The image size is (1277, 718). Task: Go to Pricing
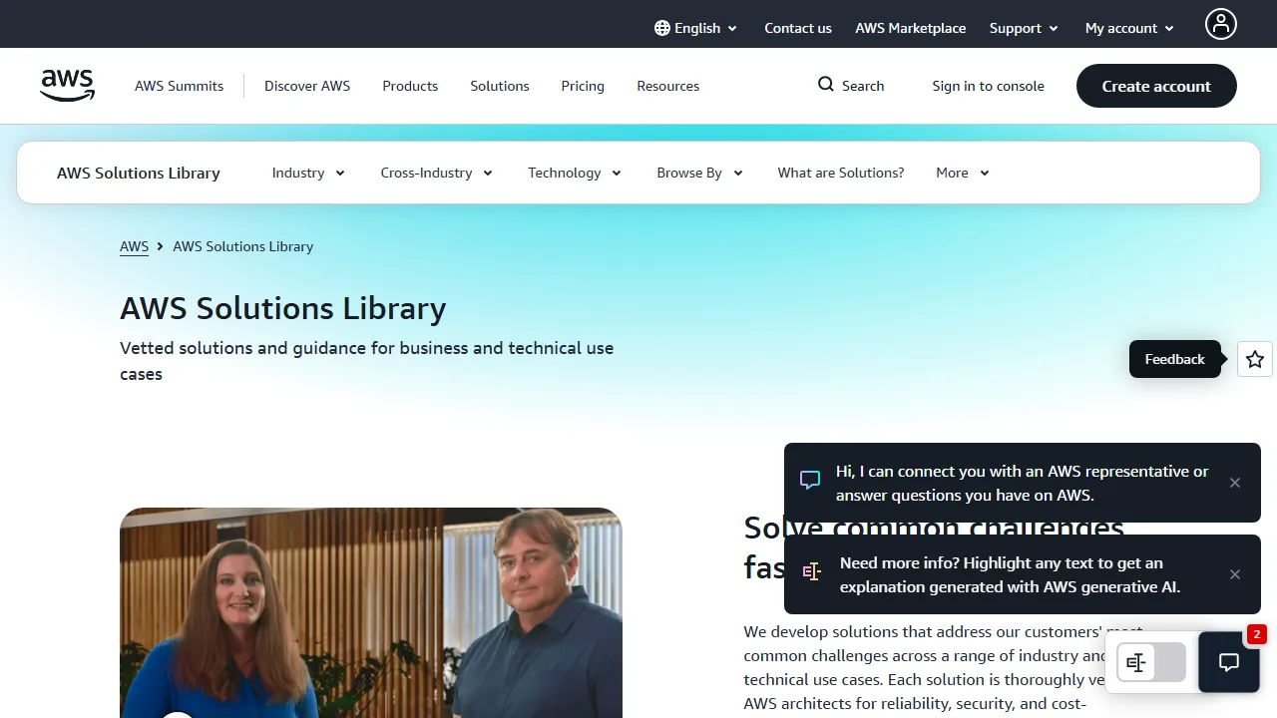[583, 86]
